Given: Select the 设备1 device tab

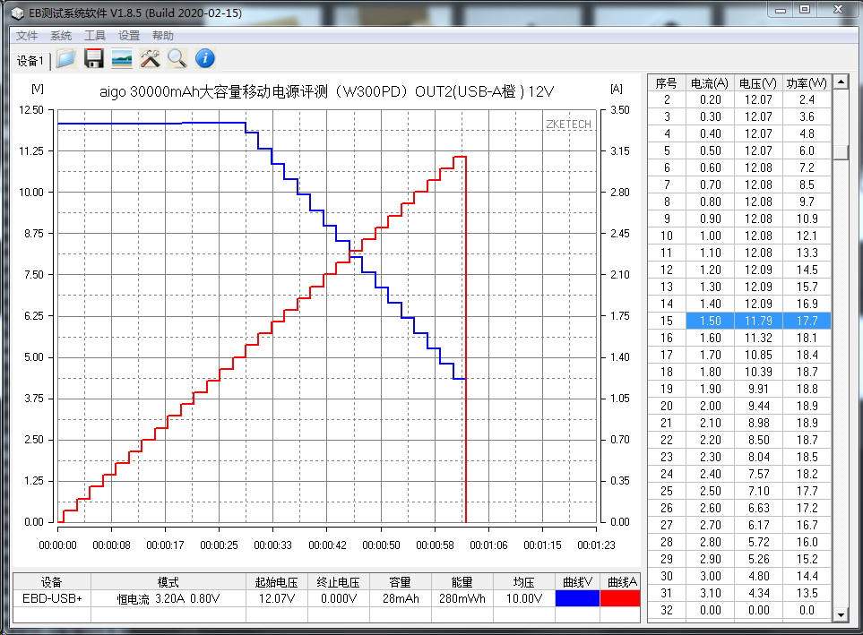Looking at the screenshot, I should (x=30, y=61).
